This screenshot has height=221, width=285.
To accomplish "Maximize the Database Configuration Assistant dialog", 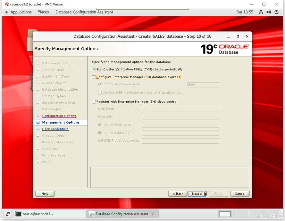I will [x=238, y=37].
